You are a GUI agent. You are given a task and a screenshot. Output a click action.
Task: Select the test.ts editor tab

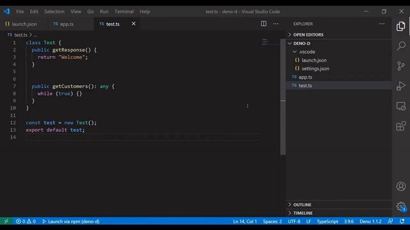coord(113,24)
